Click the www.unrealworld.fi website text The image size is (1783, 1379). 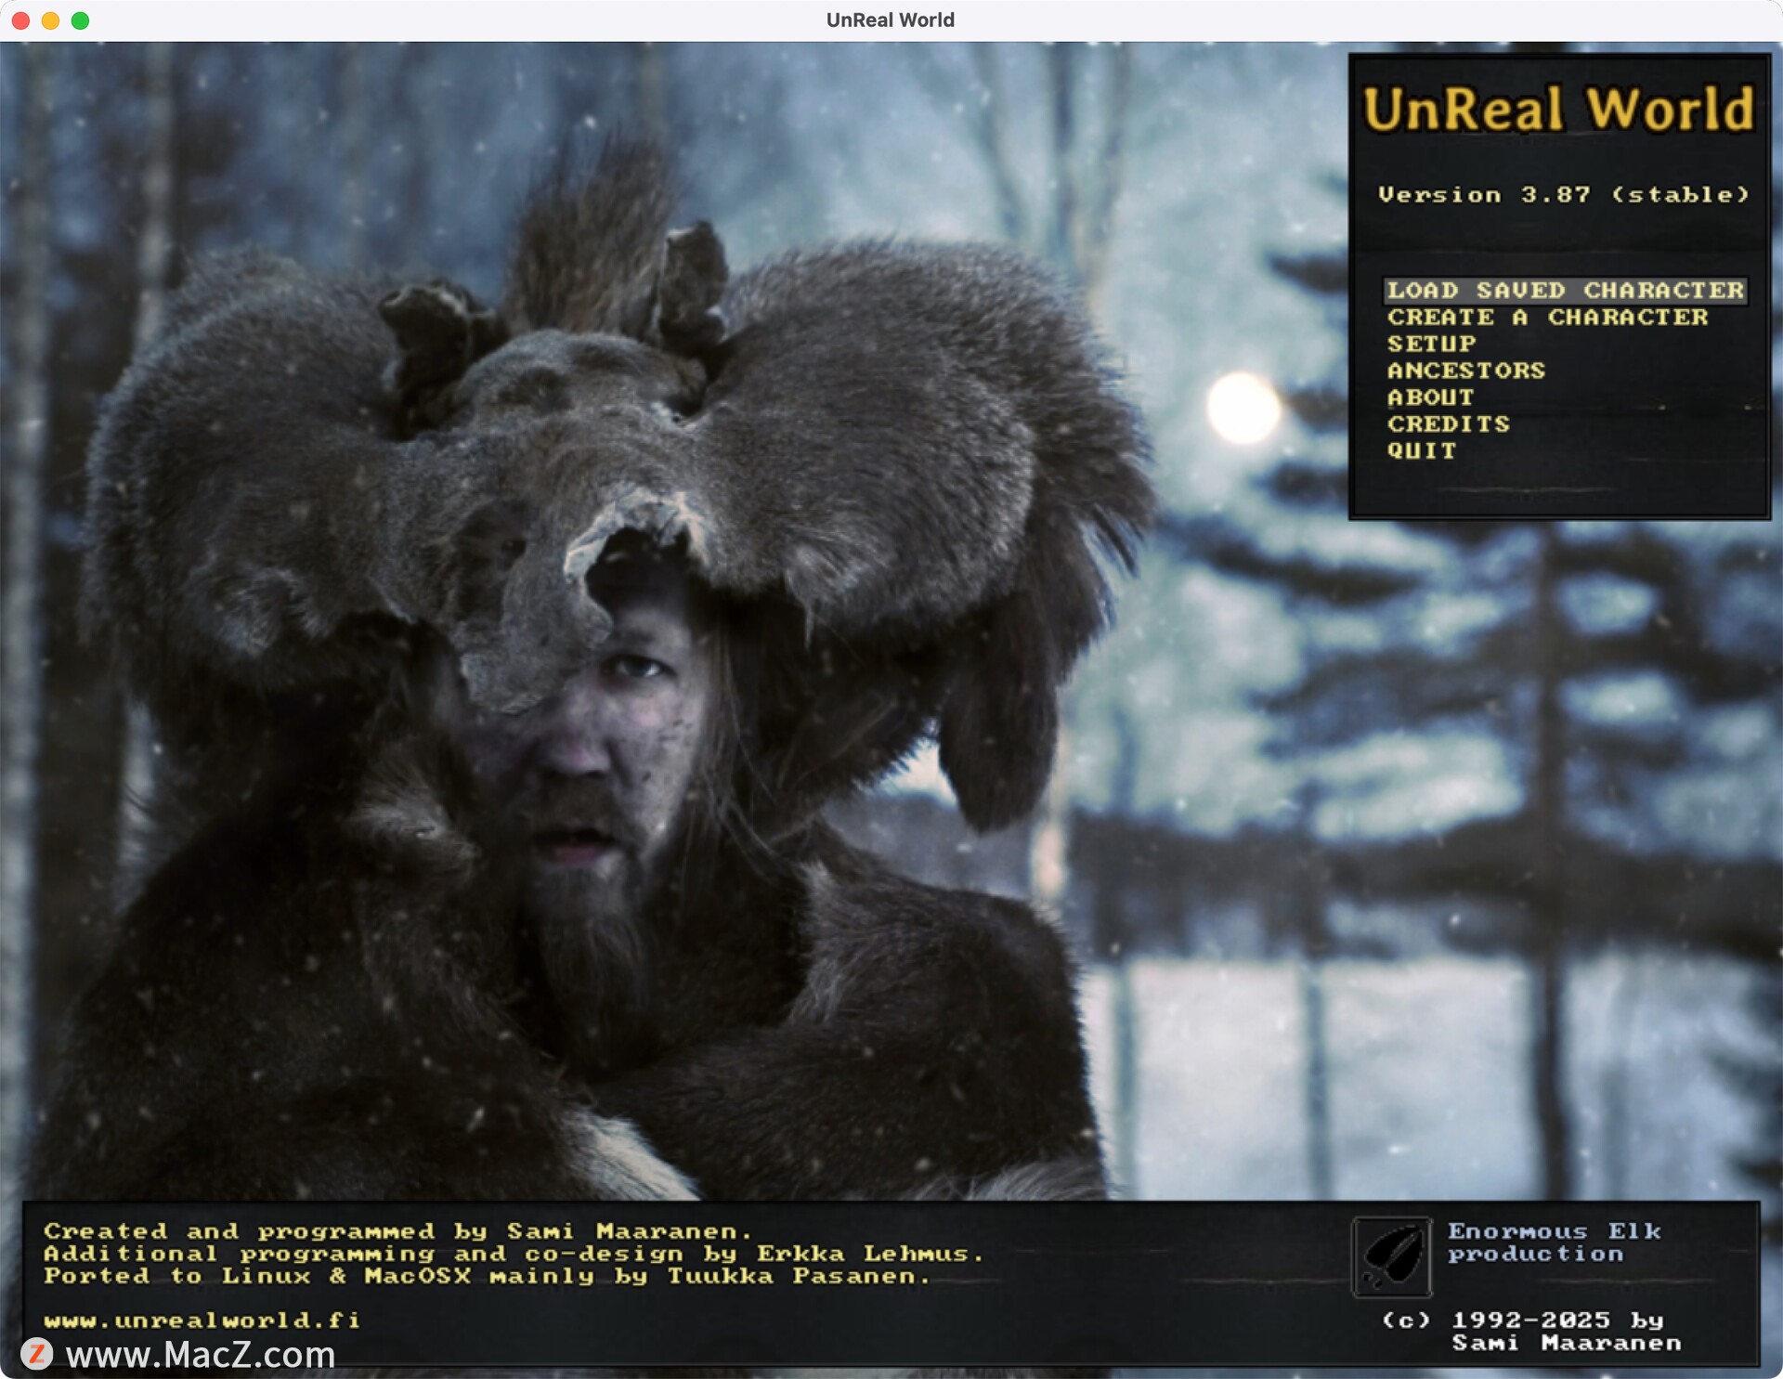click(x=202, y=1320)
